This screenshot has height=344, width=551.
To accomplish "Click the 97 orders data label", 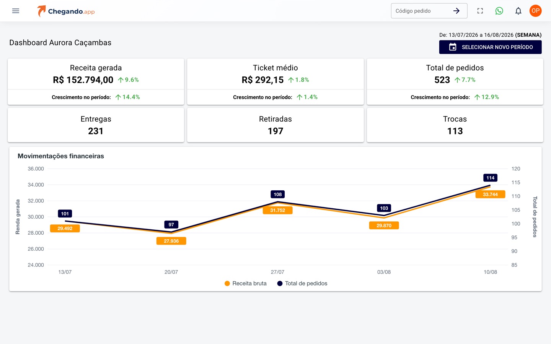I will 171,225.
